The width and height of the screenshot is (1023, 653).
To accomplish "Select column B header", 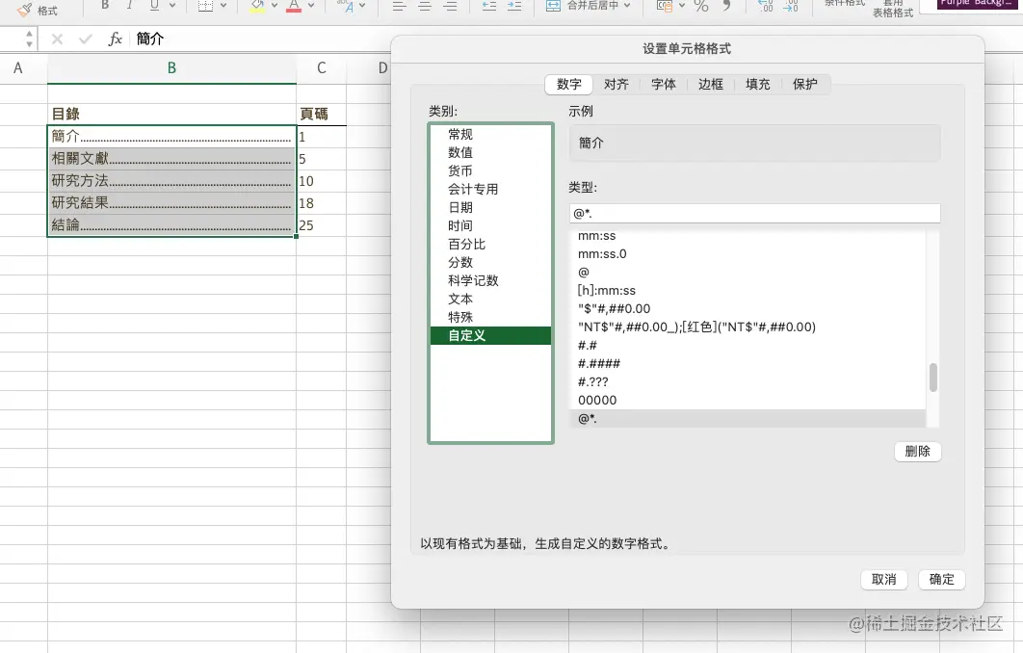I will click(171, 67).
